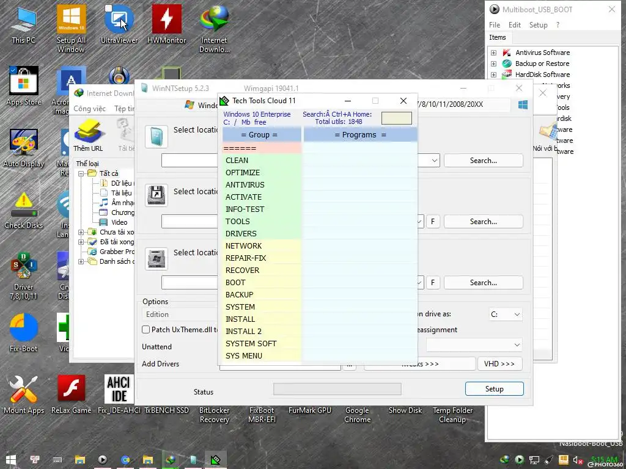
Task: Select BOOT group in Tech Tools
Action: pyautogui.click(x=262, y=283)
